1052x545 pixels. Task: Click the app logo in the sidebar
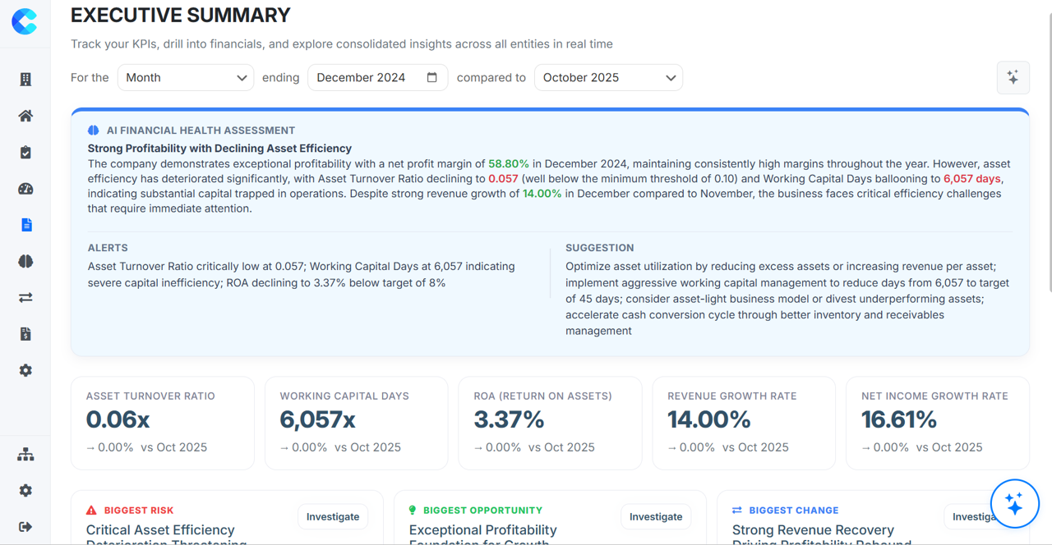[x=25, y=21]
